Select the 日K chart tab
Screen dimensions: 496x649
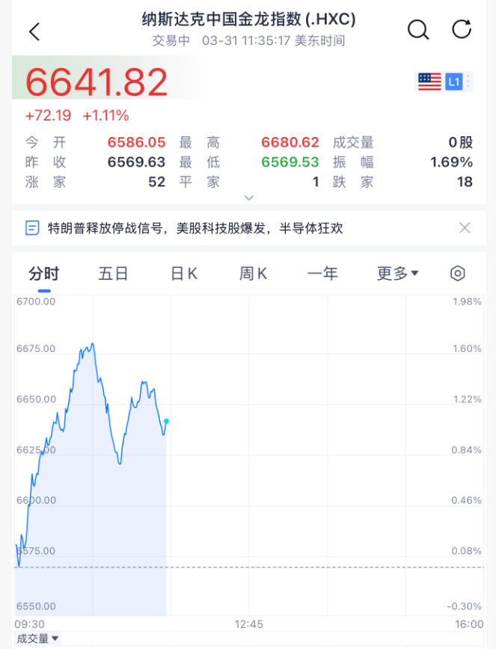click(x=184, y=273)
